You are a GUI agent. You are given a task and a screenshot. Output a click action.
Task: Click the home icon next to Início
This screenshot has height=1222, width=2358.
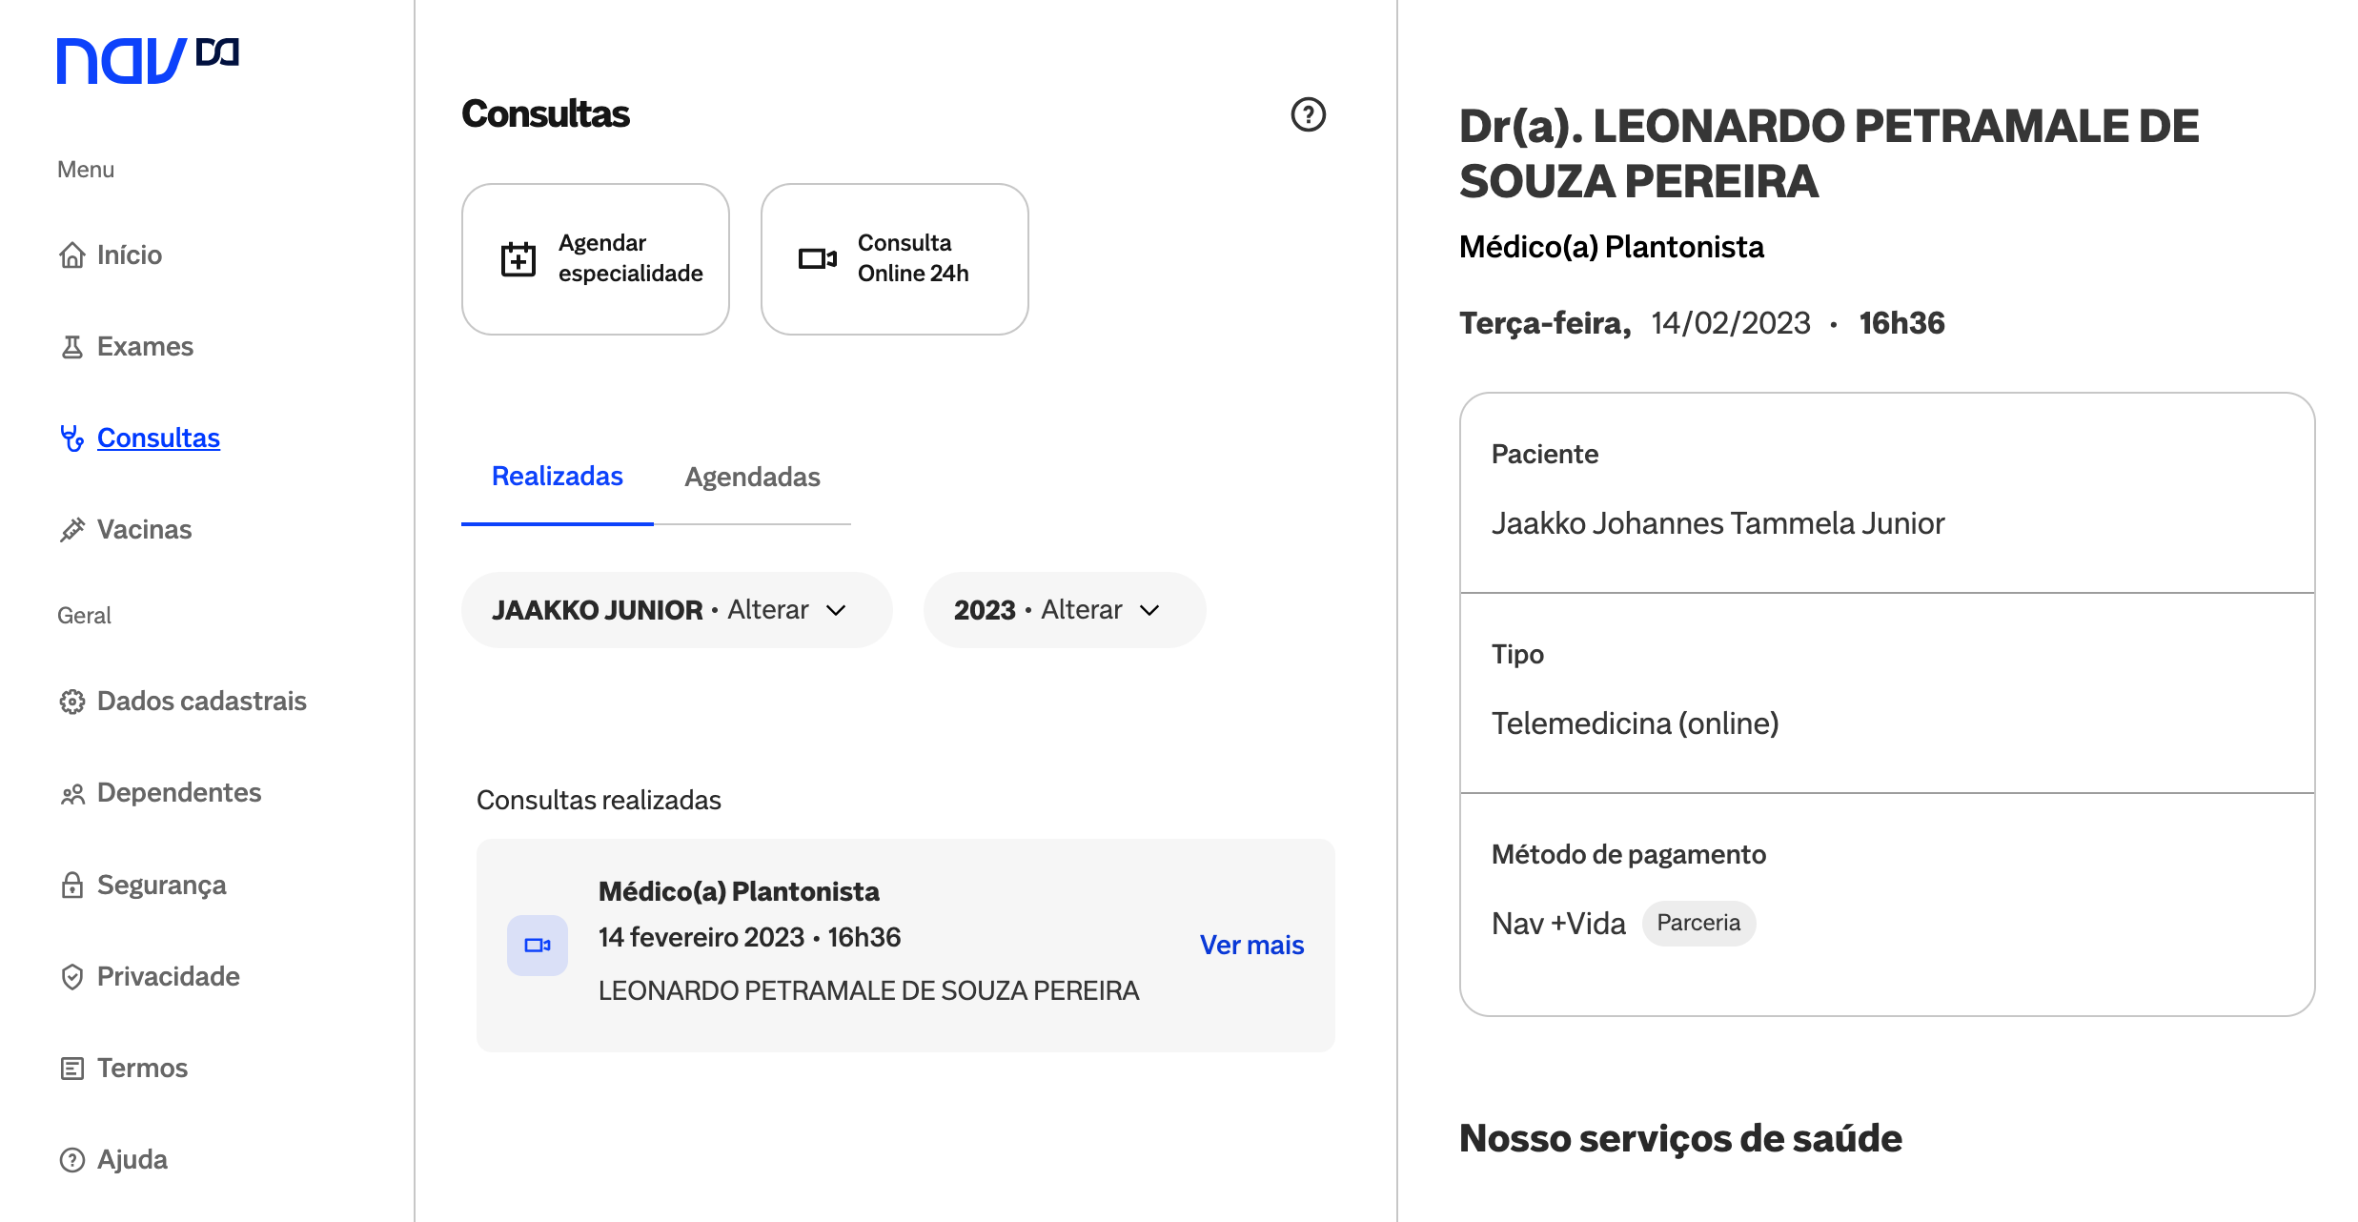pyautogui.click(x=72, y=255)
